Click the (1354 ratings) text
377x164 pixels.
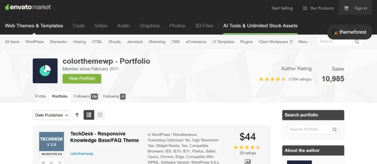(300, 79)
